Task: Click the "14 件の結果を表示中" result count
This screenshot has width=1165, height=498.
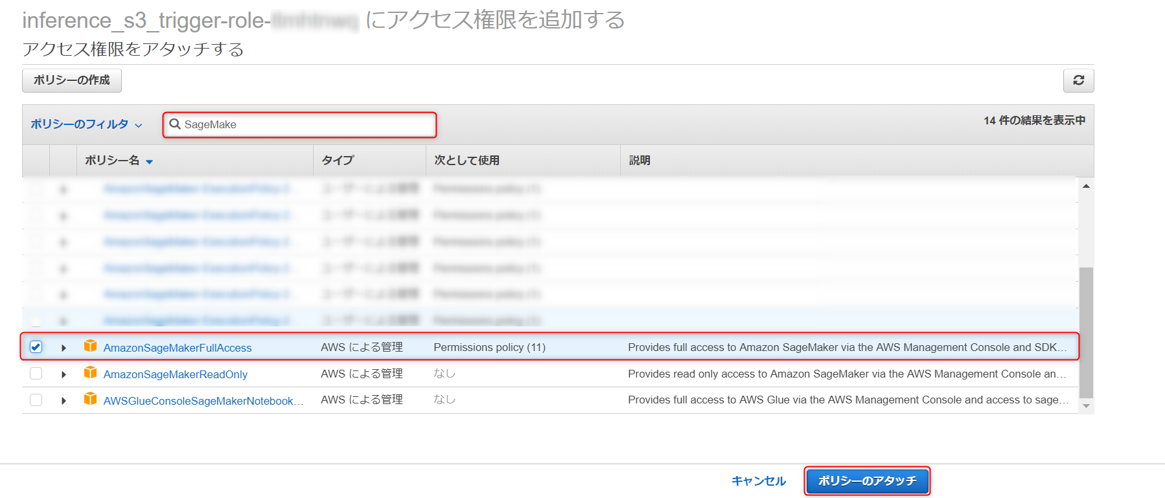Action: click(x=1034, y=120)
